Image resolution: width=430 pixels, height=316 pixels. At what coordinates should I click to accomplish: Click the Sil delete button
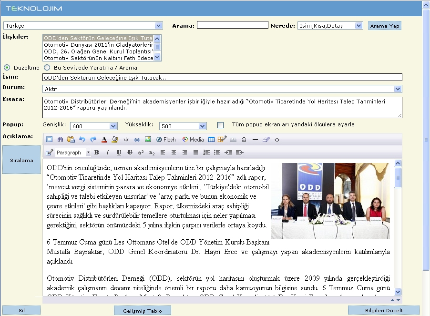pos(21,310)
